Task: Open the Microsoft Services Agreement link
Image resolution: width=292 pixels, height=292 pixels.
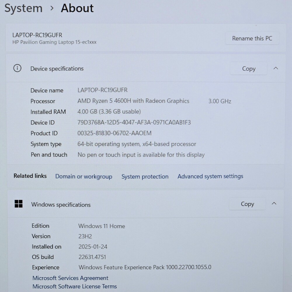Action: (x=70, y=278)
